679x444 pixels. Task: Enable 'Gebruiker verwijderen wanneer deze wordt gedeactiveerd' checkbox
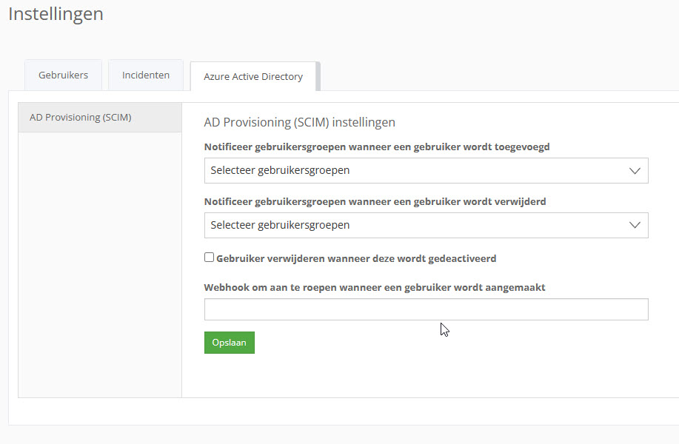coord(209,258)
